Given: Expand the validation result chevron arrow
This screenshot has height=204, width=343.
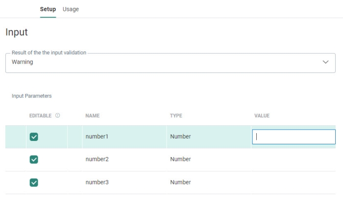Looking at the screenshot, I should tap(326, 63).
